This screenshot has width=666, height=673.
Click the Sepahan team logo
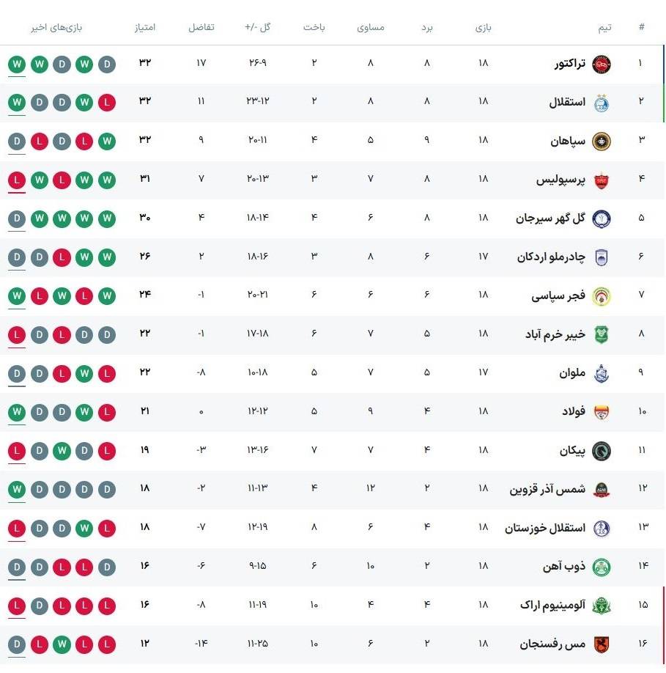[x=601, y=141]
